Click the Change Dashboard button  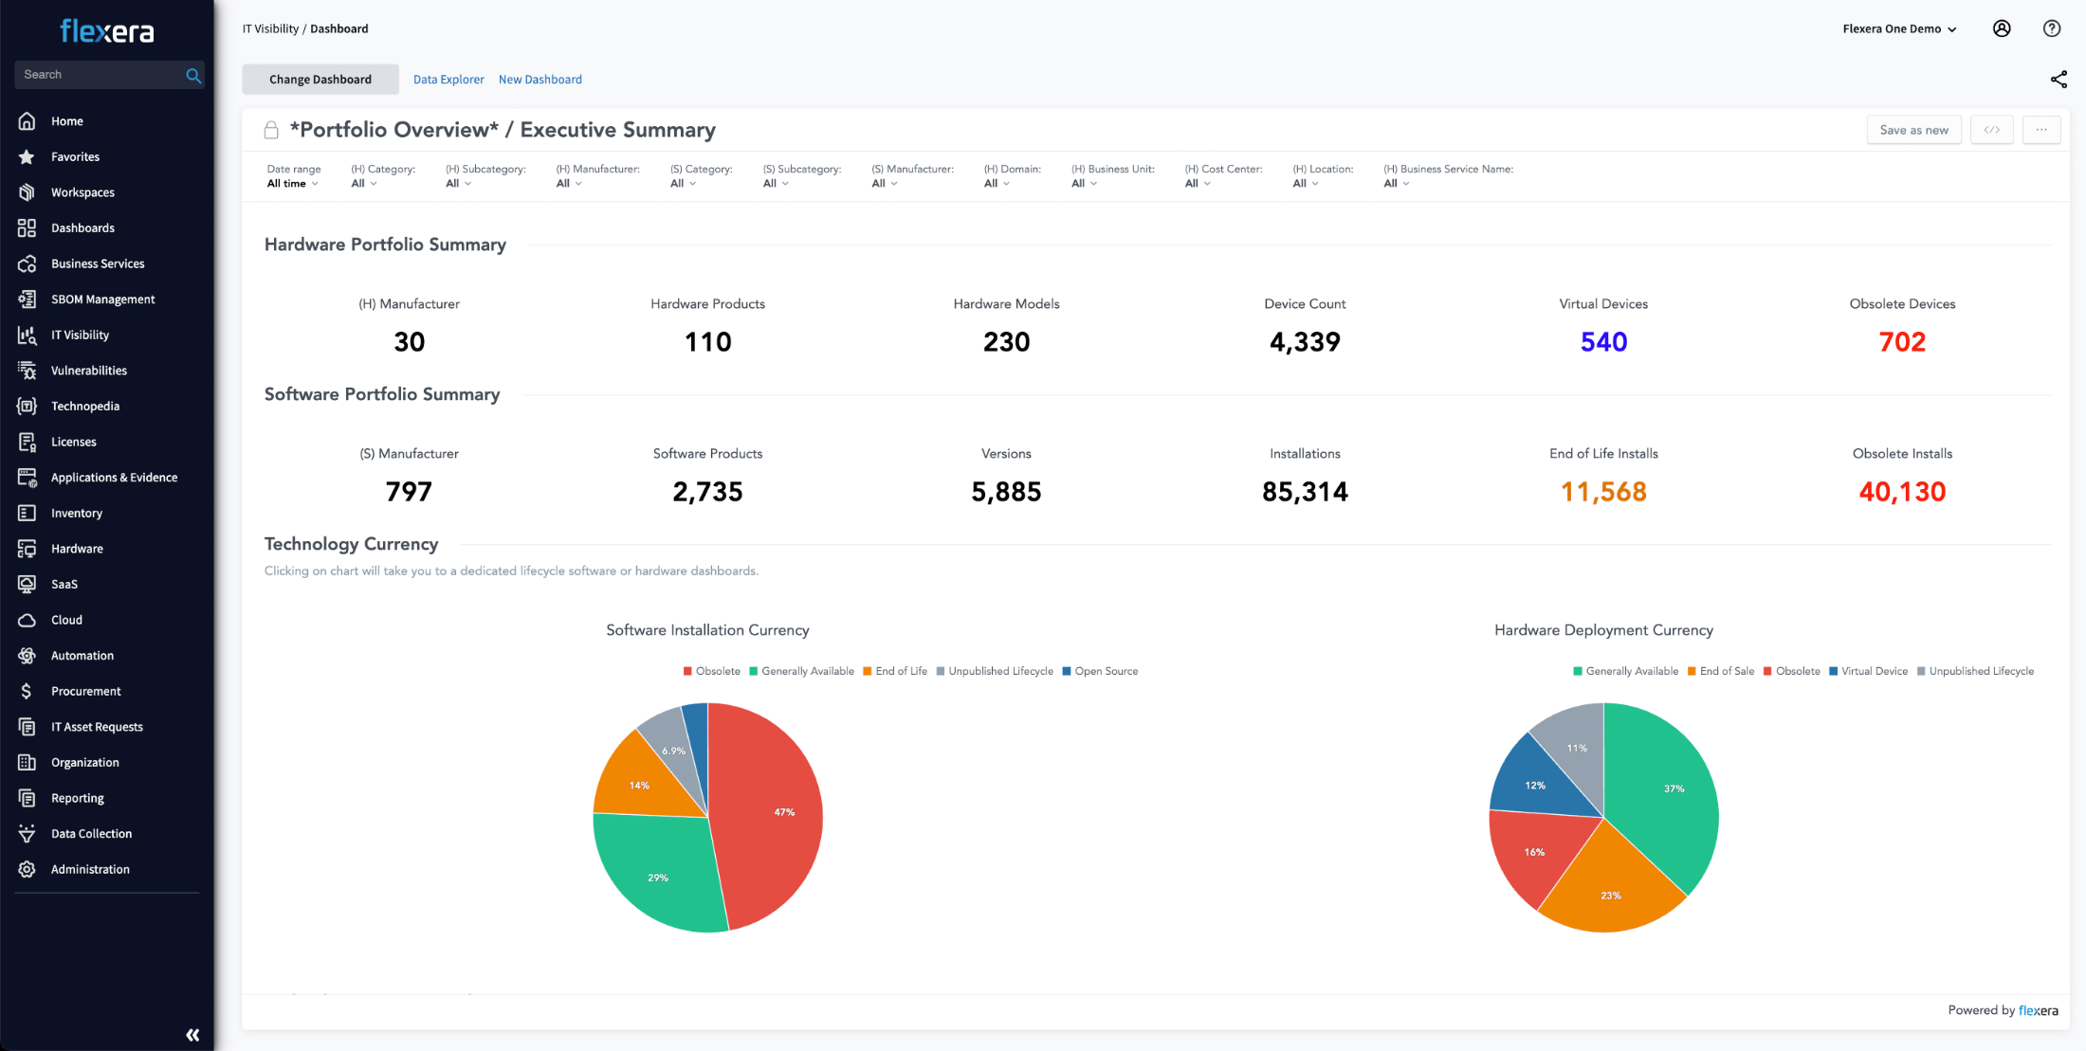coord(320,80)
